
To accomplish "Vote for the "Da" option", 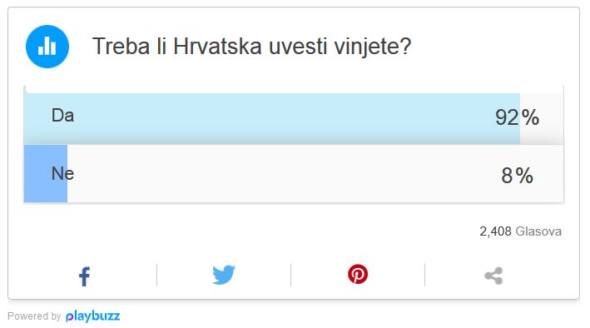I will coord(294,115).
